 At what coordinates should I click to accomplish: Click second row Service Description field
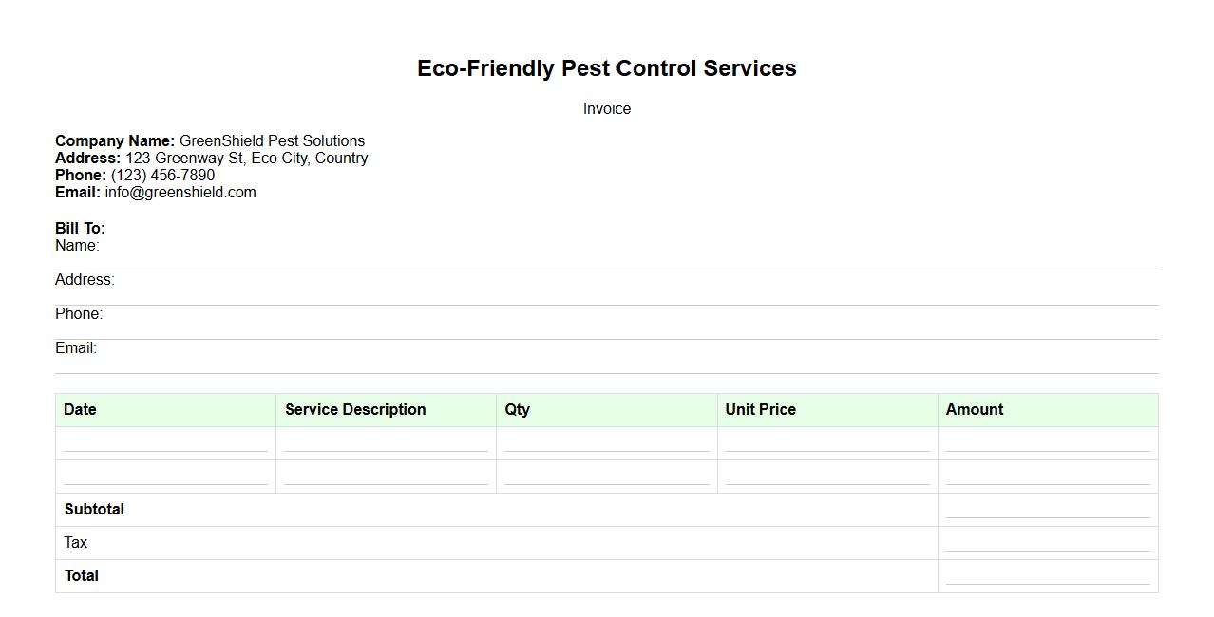pyautogui.click(x=386, y=477)
